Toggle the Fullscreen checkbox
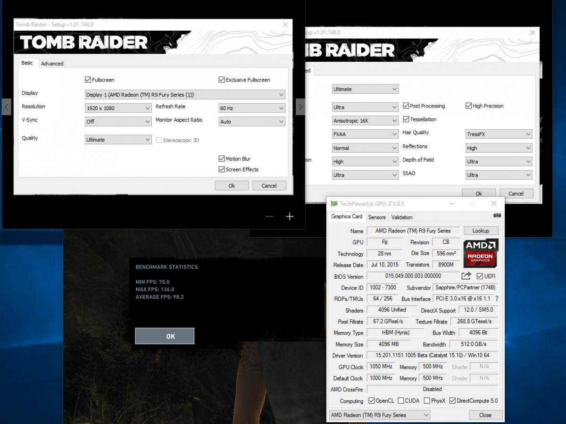This screenshot has height=424, width=566. [x=88, y=80]
